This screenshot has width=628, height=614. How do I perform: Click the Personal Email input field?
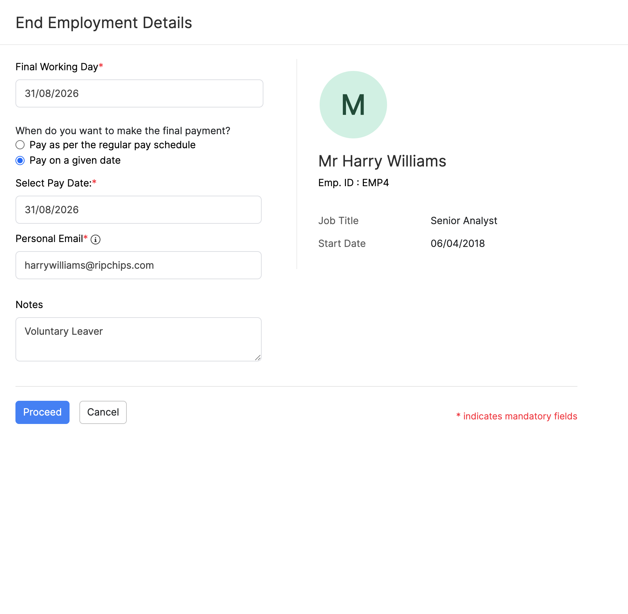[x=139, y=265]
